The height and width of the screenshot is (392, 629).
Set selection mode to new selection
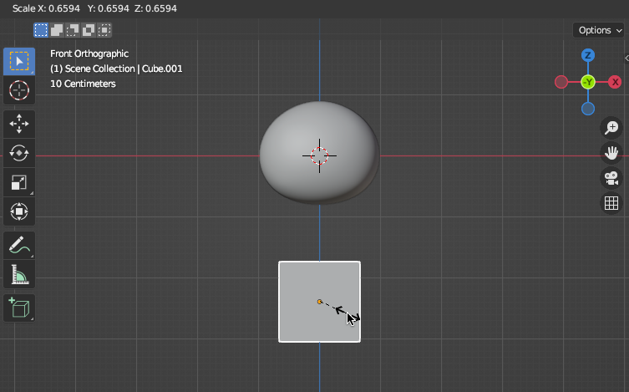point(41,30)
